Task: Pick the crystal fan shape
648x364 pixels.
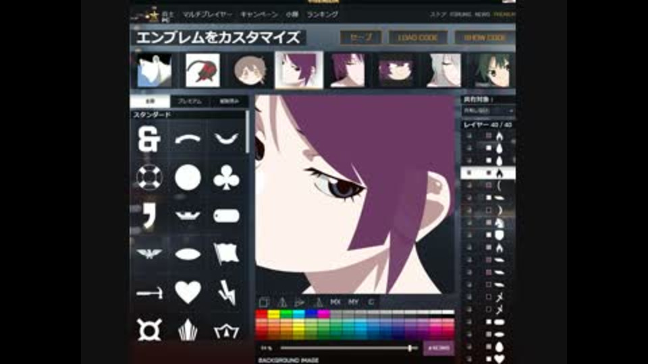Action: tap(188, 330)
